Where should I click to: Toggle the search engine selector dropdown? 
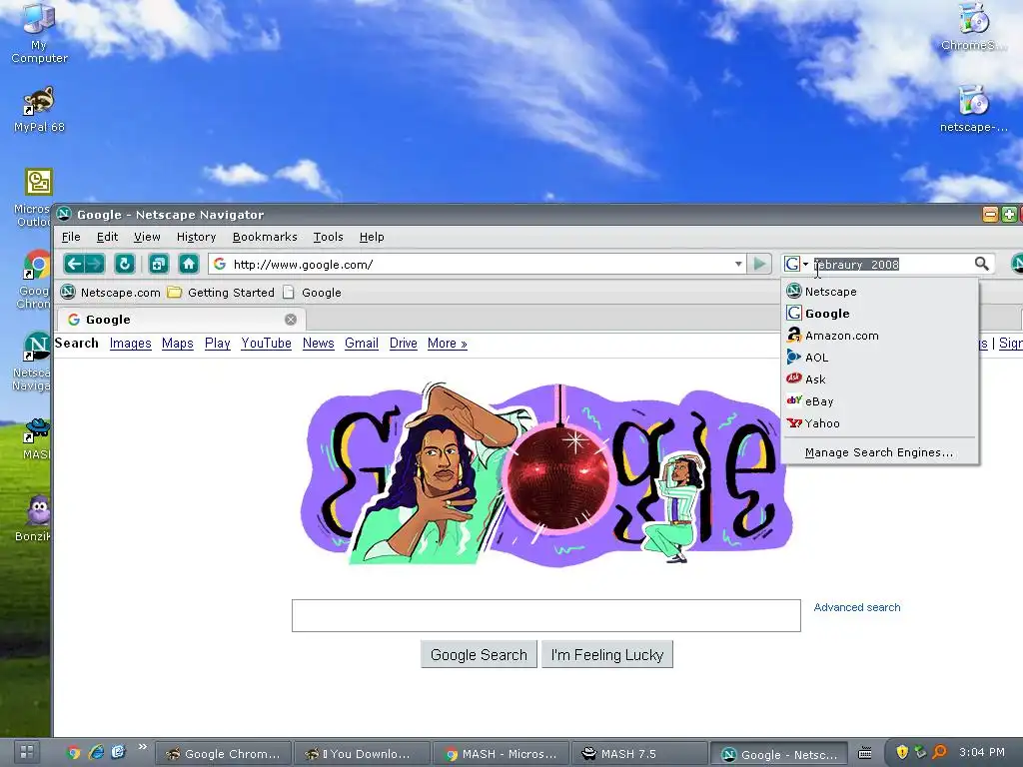tap(796, 264)
